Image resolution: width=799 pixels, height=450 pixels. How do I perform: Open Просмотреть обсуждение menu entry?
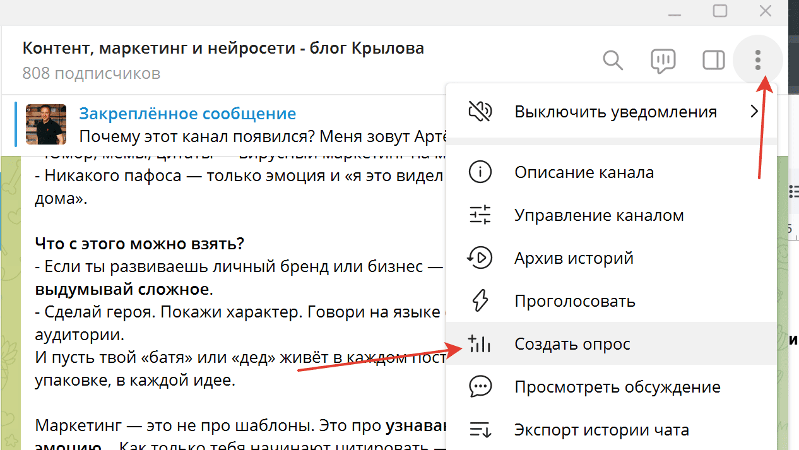611,386
